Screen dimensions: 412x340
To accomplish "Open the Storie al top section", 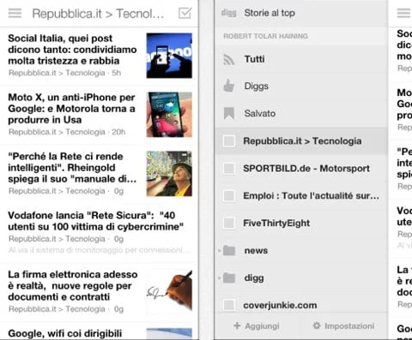I will (270, 13).
